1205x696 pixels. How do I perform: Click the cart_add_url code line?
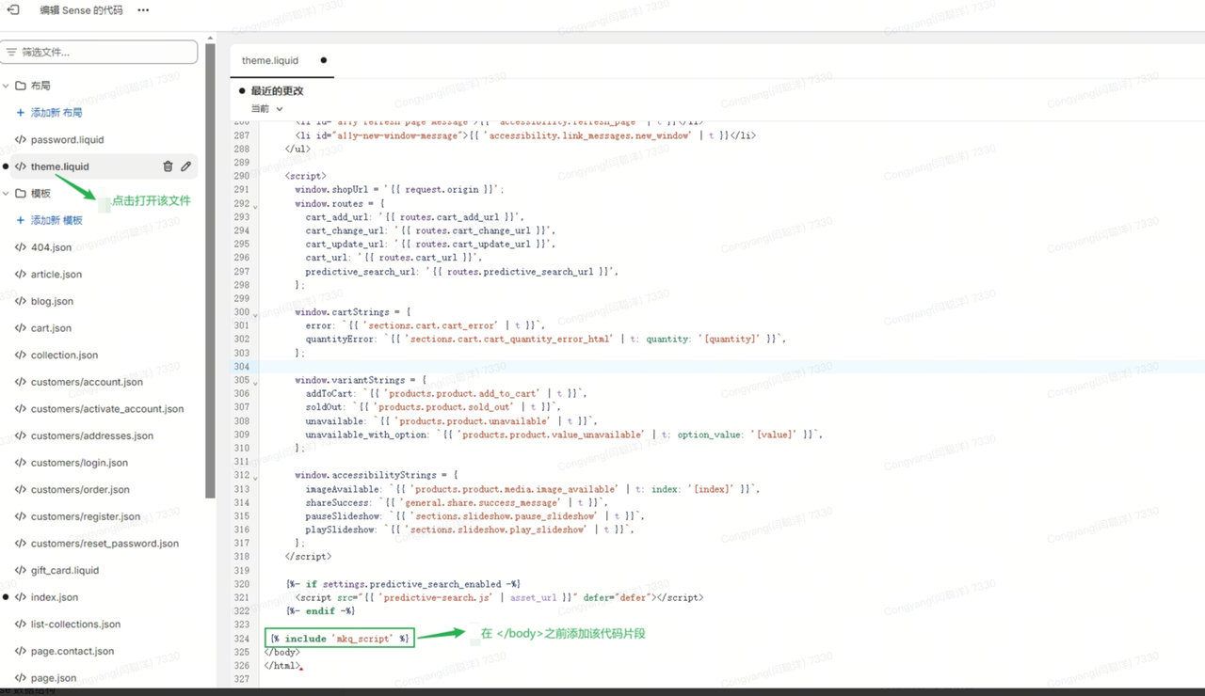point(415,217)
